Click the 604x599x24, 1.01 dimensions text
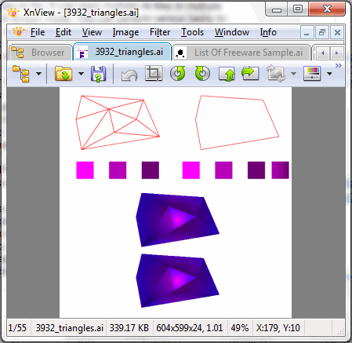Image resolution: width=352 pixels, height=343 pixels. [x=190, y=328]
